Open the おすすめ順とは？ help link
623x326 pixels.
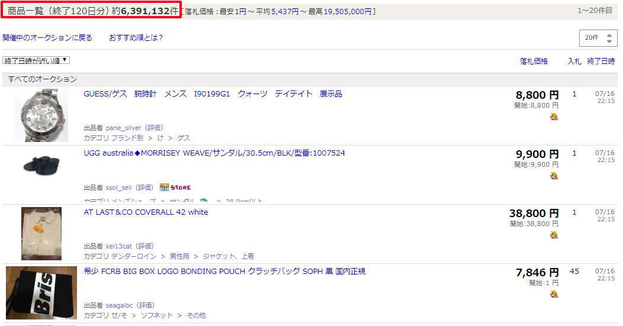[x=136, y=38]
